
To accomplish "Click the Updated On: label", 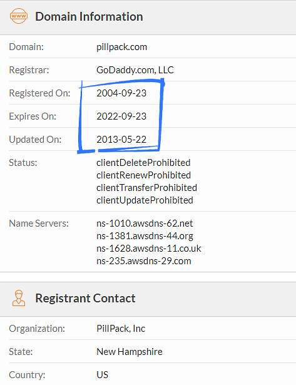I will click(x=35, y=139).
